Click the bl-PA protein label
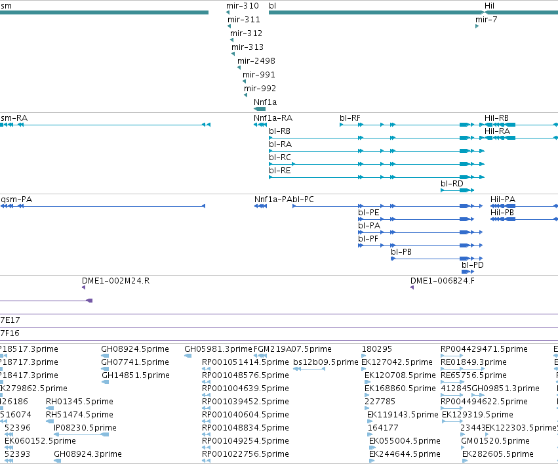558x464 pixels. (x=369, y=226)
